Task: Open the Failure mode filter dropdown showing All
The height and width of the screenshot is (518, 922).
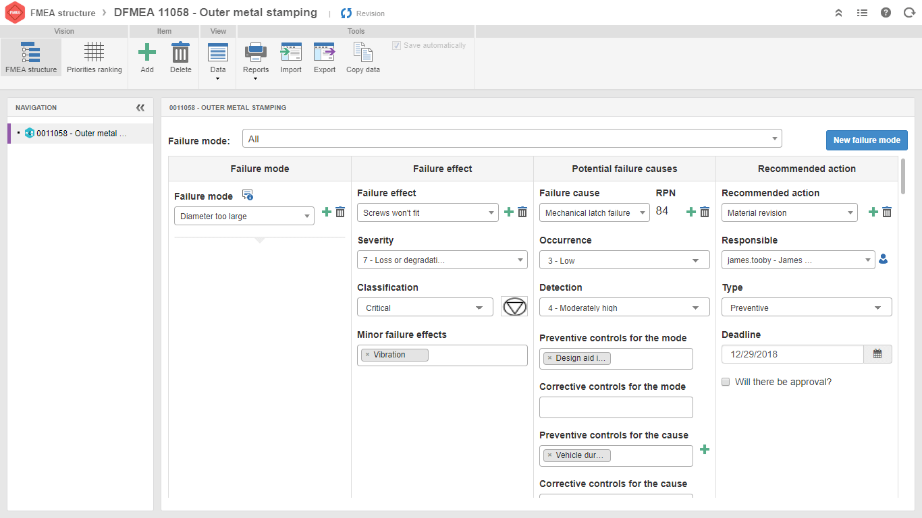Action: pos(512,139)
